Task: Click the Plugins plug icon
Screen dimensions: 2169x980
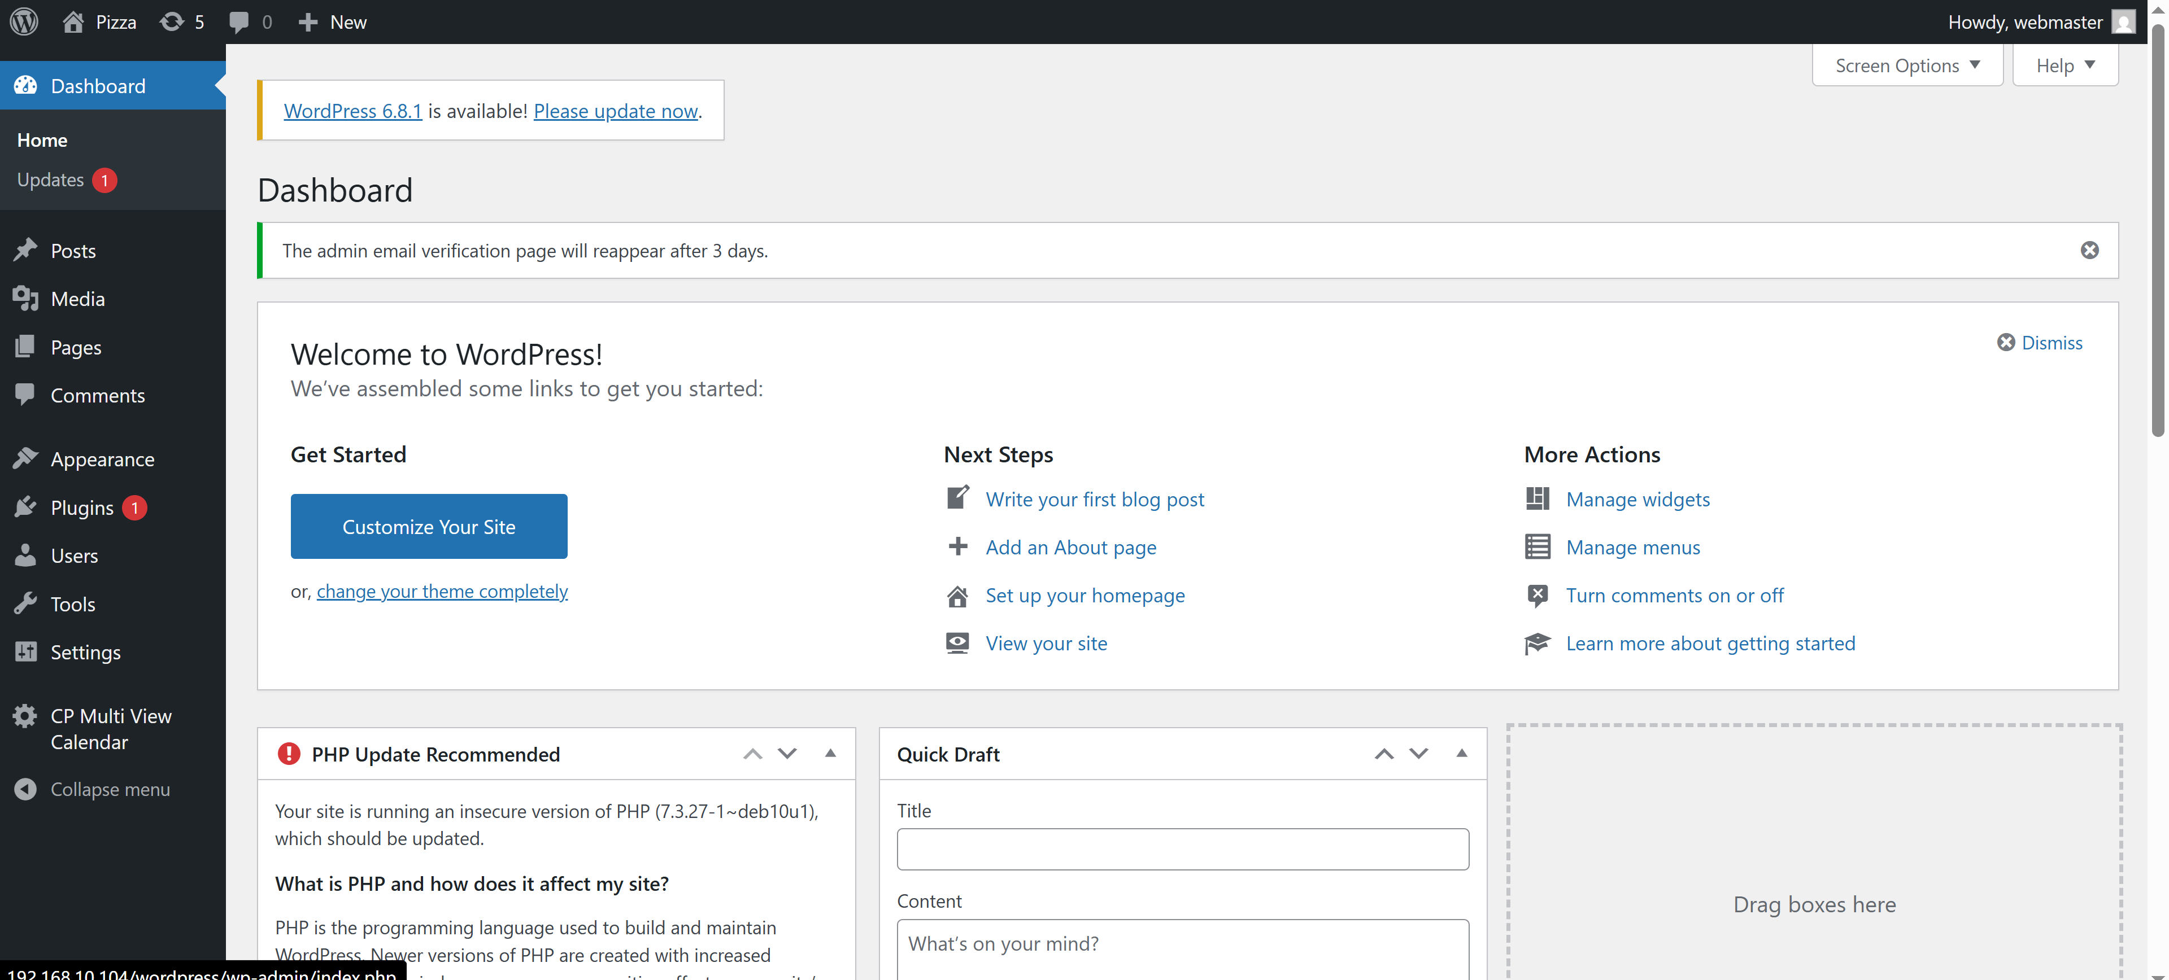Action: pos(25,506)
